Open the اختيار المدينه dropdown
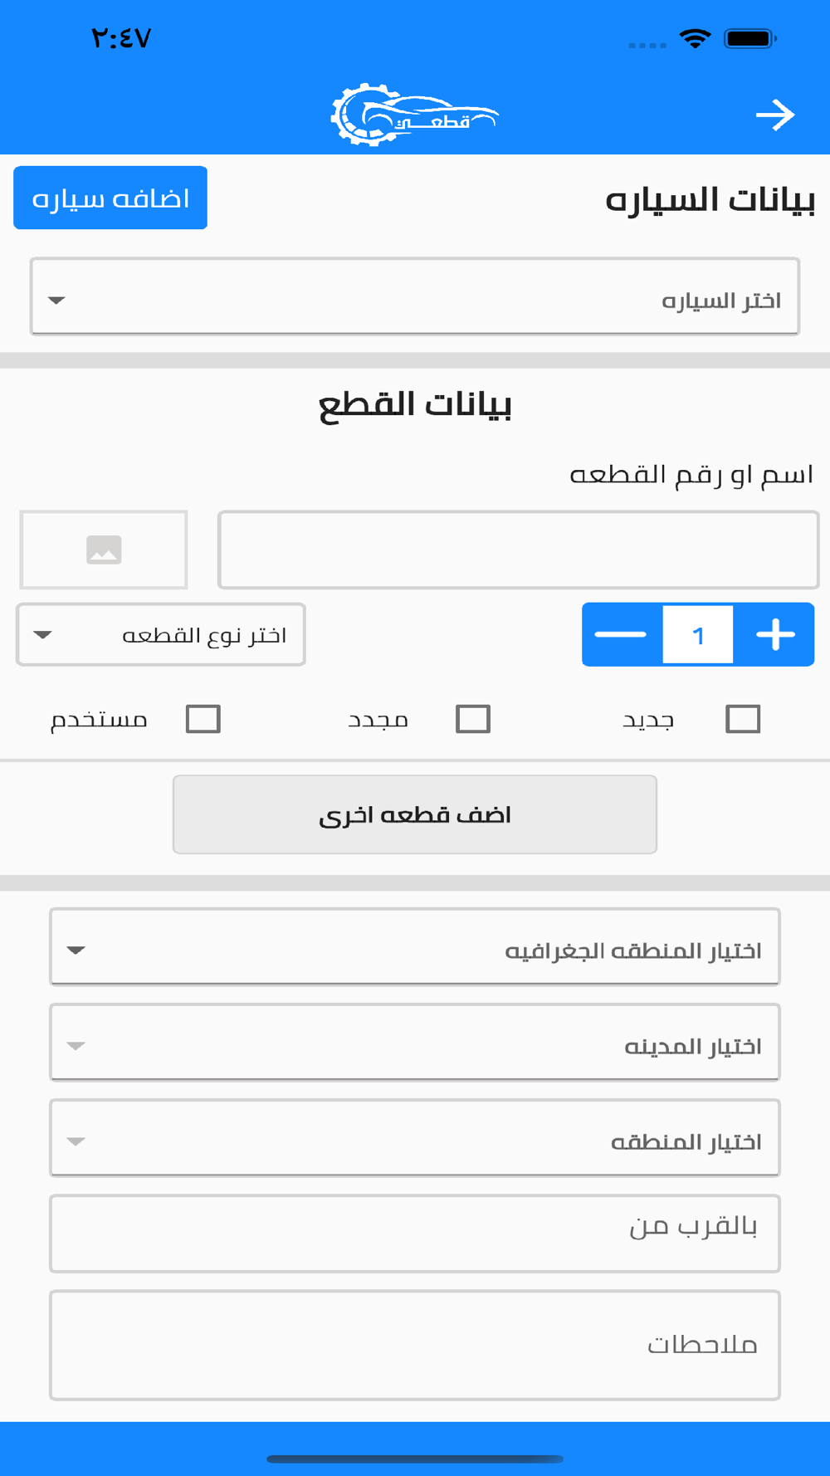This screenshot has height=1476, width=830. (x=415, y=1043)
